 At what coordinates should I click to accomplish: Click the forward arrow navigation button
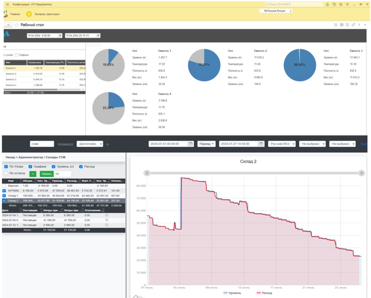click(x=8, y=25)
